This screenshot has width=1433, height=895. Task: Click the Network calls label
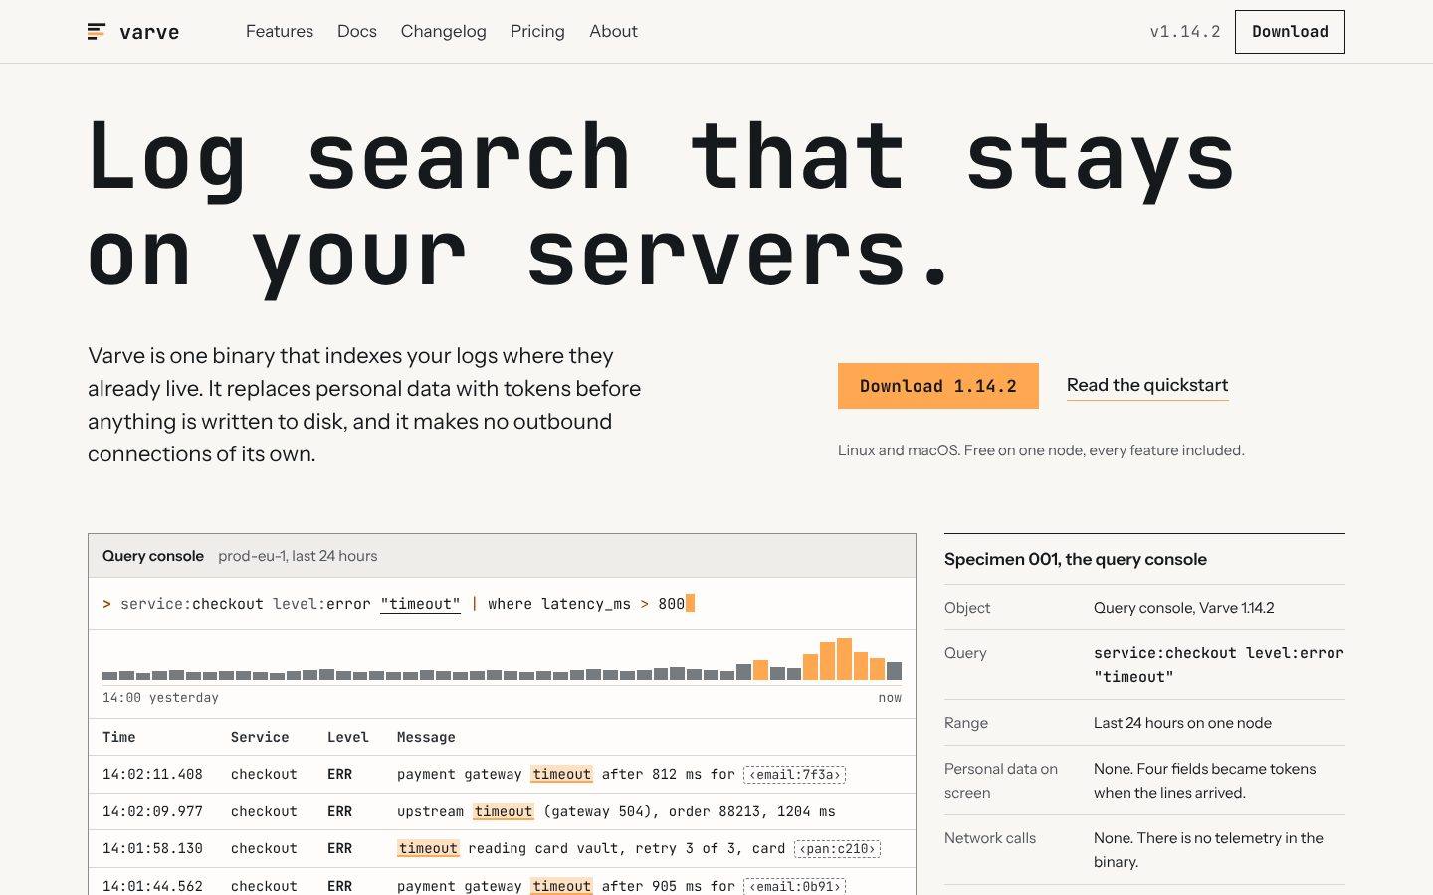pyautogui.click(x=990, y=838)
